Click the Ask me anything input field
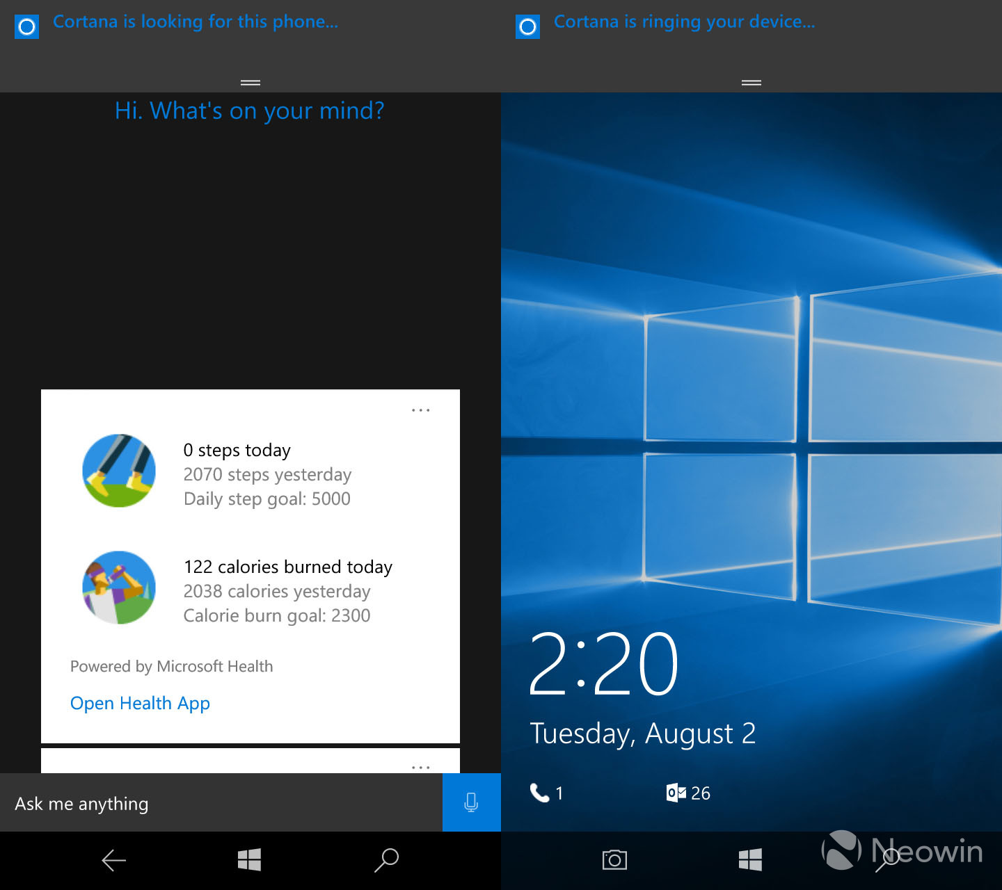1002x890 pixels. 209,802
